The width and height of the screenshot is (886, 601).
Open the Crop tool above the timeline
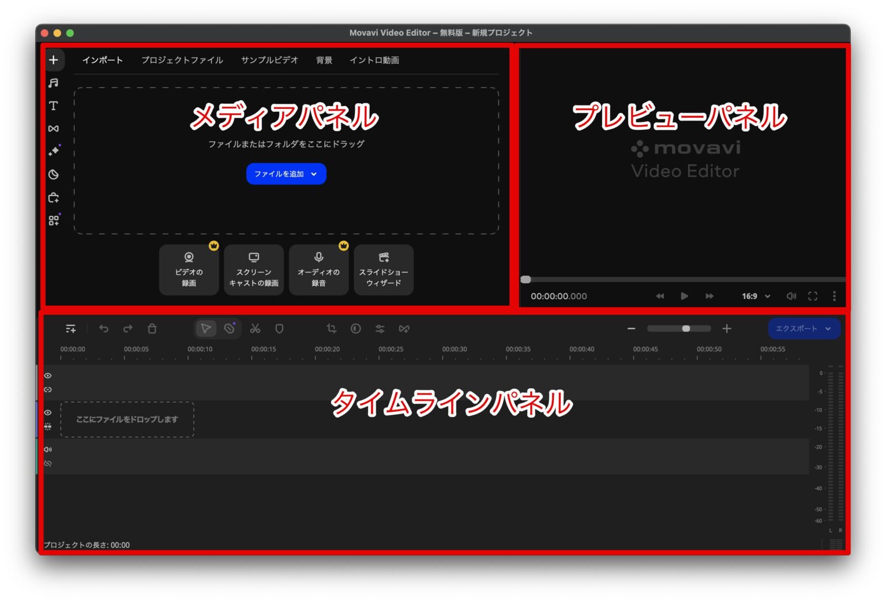pyautogui.click(x=332, y=328)
